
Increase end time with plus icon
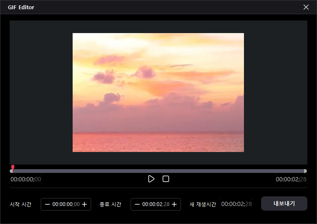[174, 204]
